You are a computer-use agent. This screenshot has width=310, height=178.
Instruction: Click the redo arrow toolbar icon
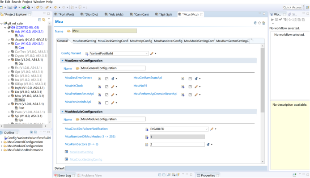coord(41,7)
